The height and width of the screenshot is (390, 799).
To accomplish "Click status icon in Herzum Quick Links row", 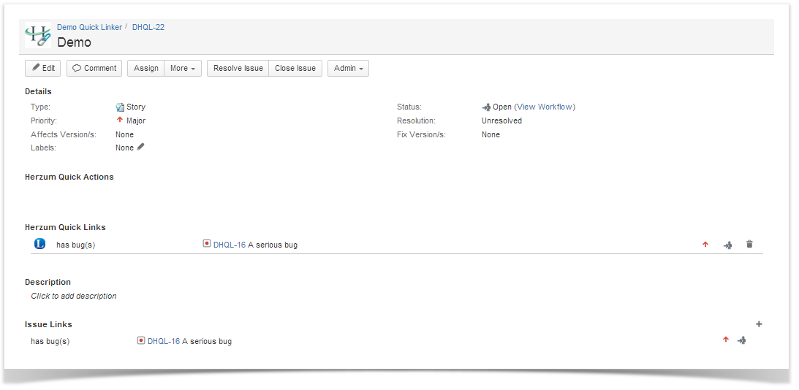I will click(727, 245).
